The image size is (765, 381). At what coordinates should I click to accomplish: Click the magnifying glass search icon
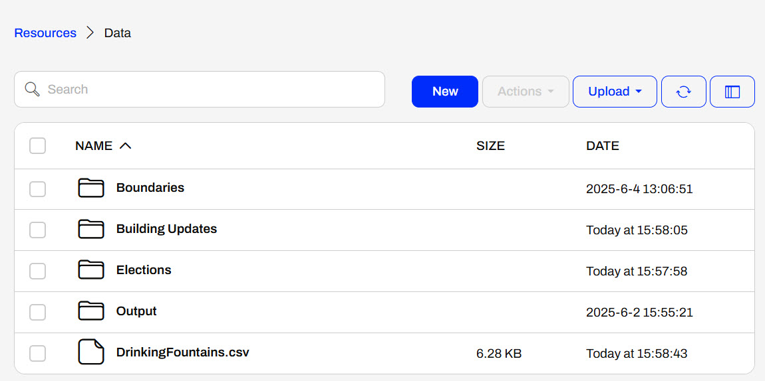(x=32, y=90)
